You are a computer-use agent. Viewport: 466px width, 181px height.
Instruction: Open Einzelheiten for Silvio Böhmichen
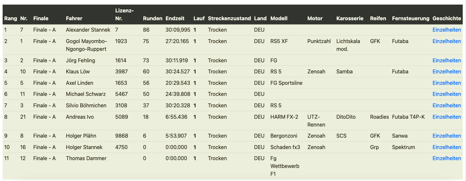point(446,106)
